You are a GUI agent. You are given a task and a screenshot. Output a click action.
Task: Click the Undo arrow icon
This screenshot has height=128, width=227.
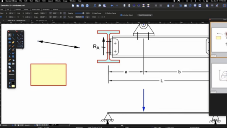[x=112, y=6]
